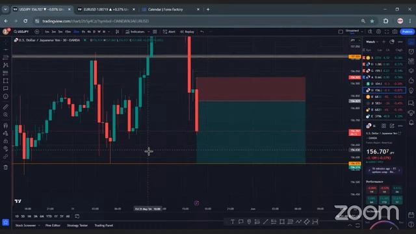Open the chat messages icon in the right sidebar
Viewport: 416px width, 234px height.
pyautogui.click(x=411, y=103)
